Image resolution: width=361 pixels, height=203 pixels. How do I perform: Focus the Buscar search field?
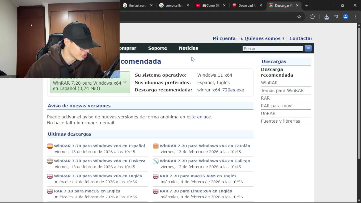tap(272, 48)
